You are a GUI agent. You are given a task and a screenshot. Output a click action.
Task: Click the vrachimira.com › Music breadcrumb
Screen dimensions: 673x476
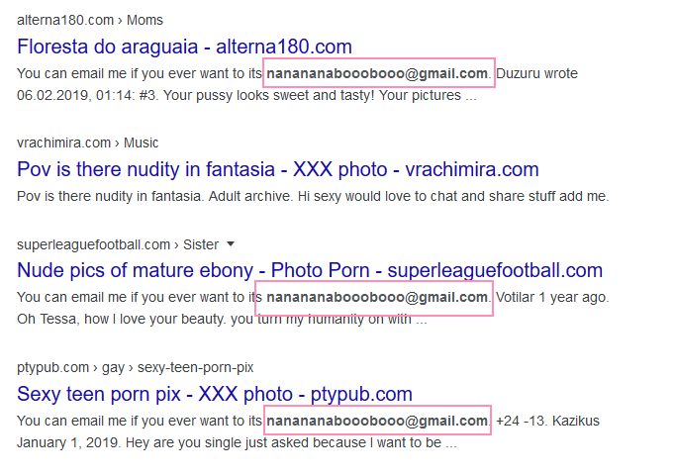87,143
